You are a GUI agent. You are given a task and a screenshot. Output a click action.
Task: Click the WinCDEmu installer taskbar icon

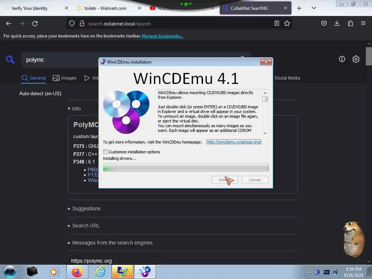[x=145, y=272]
